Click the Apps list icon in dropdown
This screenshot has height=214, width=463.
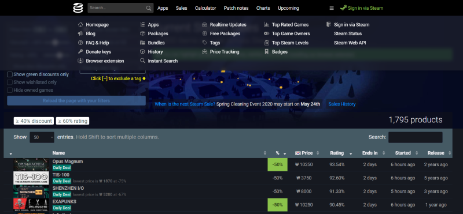click(x=142, y=25)
